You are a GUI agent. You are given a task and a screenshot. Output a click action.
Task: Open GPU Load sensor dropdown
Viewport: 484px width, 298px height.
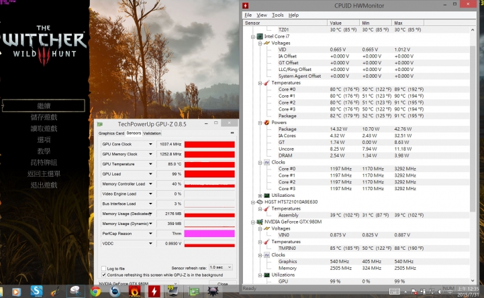pyautogui.click(x=150, y=174)
